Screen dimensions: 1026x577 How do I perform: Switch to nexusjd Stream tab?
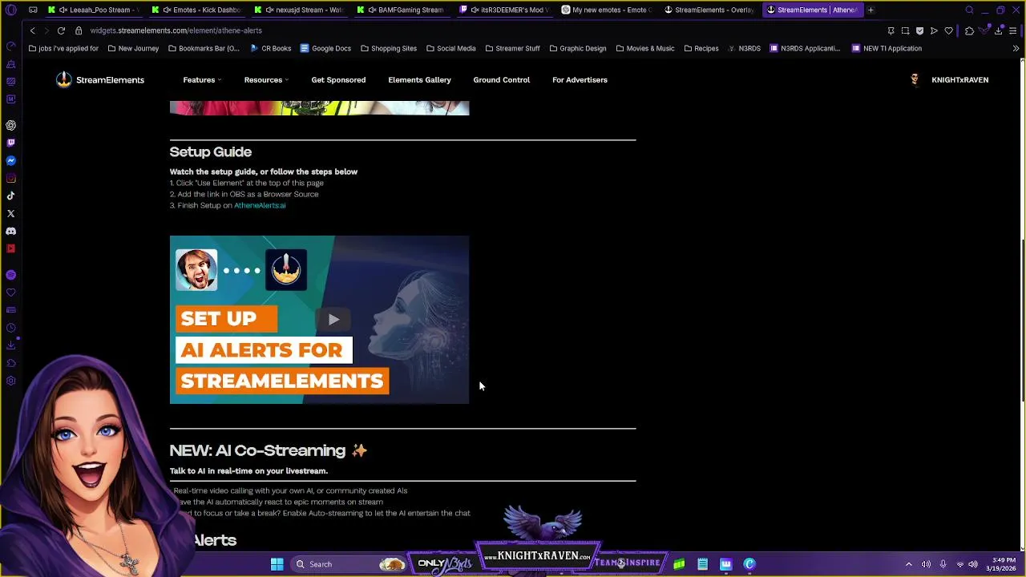[300, 10]
